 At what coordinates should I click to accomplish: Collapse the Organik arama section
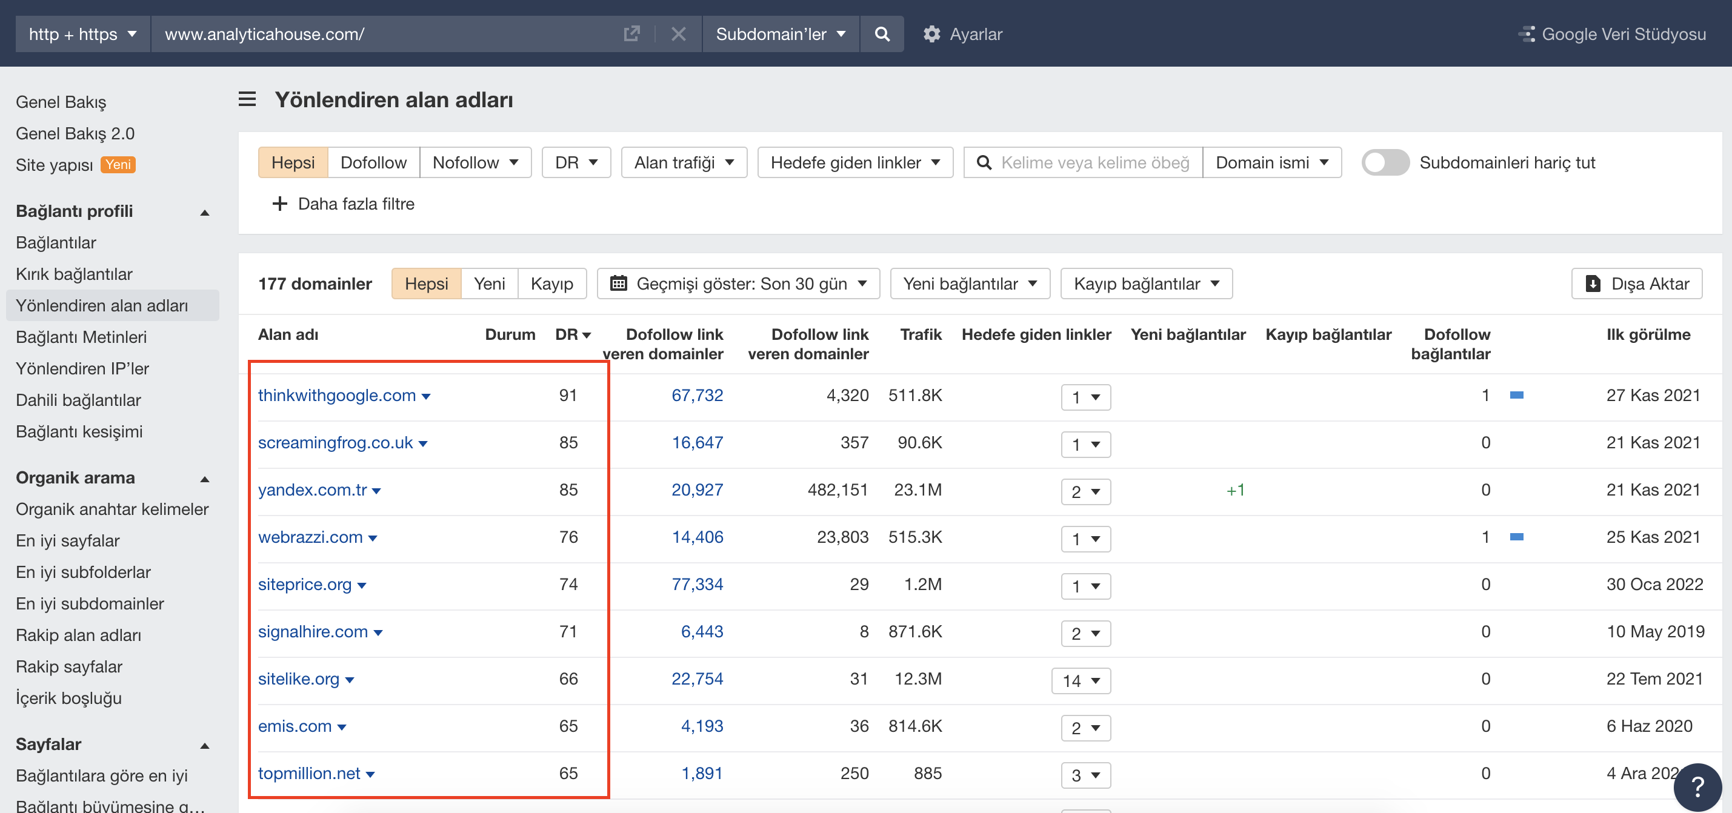205,479
